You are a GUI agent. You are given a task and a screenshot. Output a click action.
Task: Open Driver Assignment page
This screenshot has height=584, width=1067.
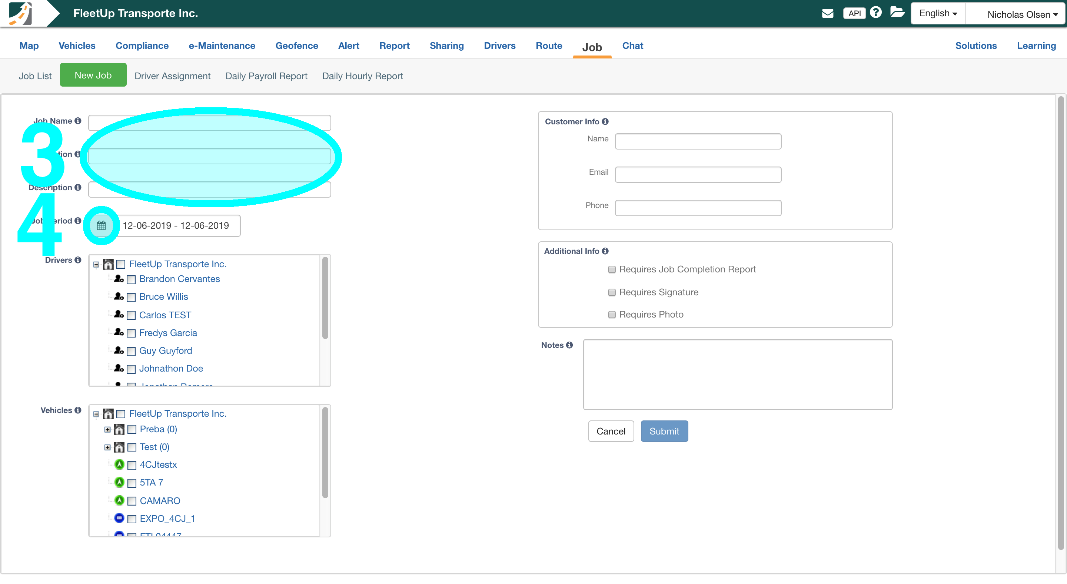pos(172,76)
